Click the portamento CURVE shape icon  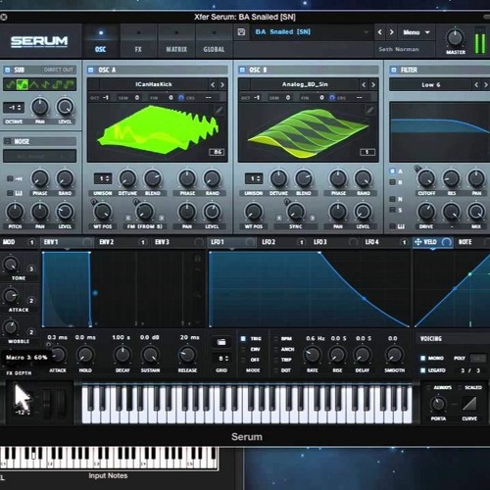[469, 404]
